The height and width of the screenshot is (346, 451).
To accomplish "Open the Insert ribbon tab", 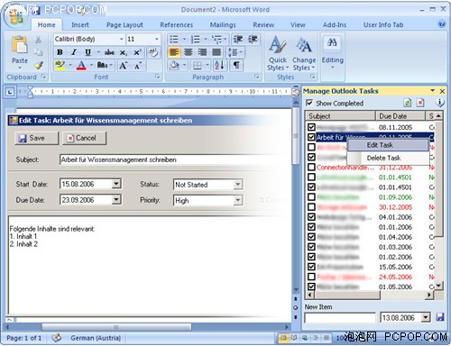I will 80,25.
